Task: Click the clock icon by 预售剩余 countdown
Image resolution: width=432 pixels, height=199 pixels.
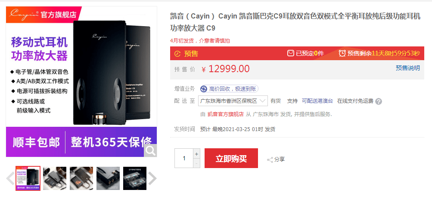Action: coord(342,53)
